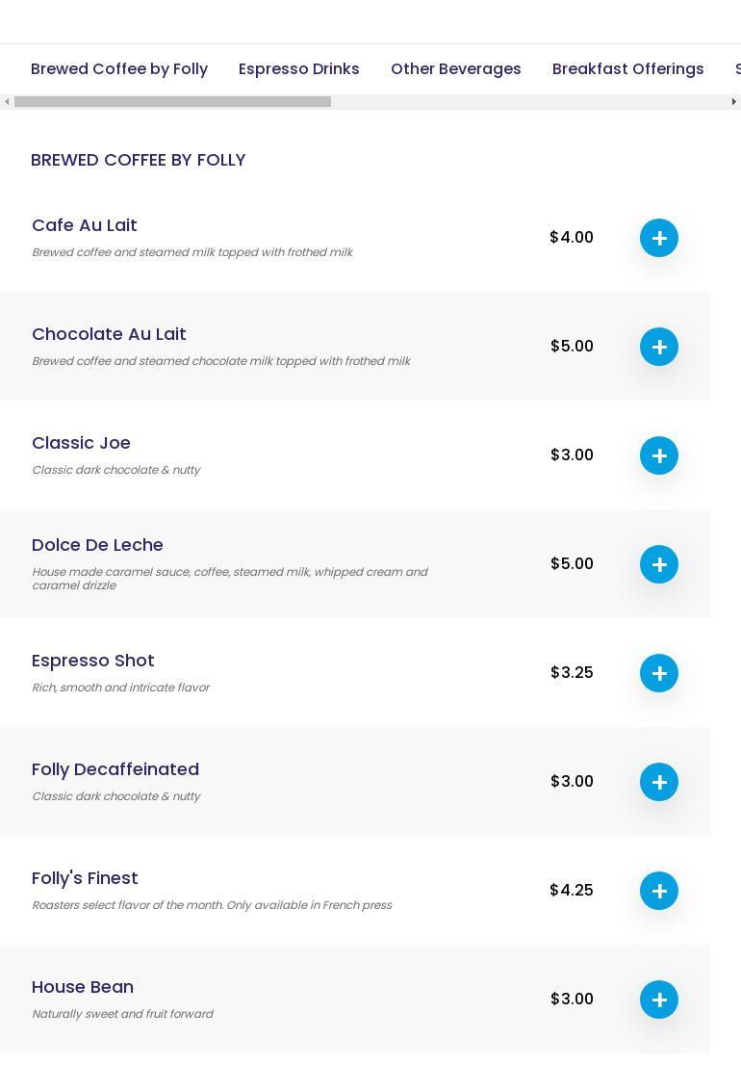This screenshot has height=1091, width=741.
Task: Open the Dolce De Leche item title
Action: click(x=97, y=545)
